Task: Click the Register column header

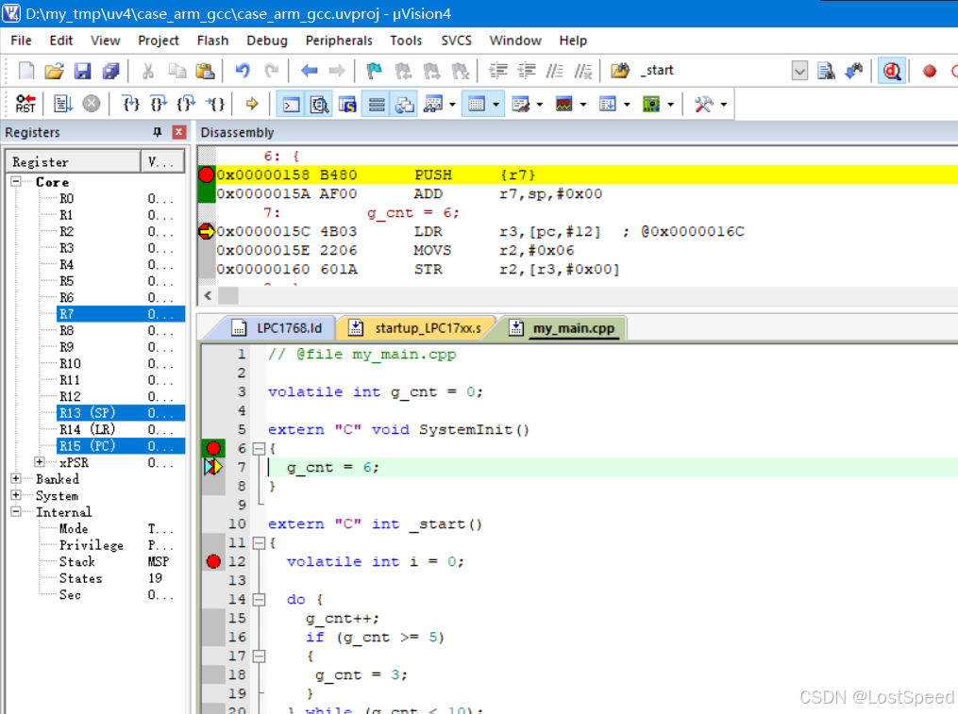Action: click(74, 162)
